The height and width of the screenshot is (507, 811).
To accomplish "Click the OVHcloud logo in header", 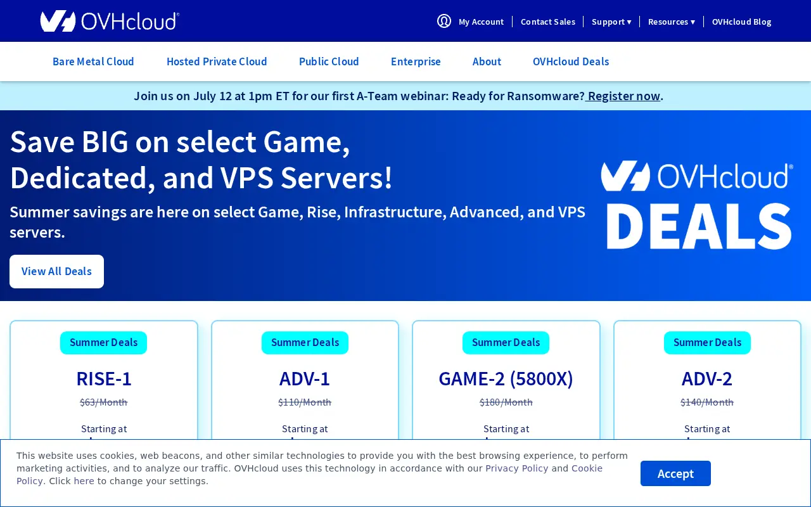I will click(x=110, y=21).
